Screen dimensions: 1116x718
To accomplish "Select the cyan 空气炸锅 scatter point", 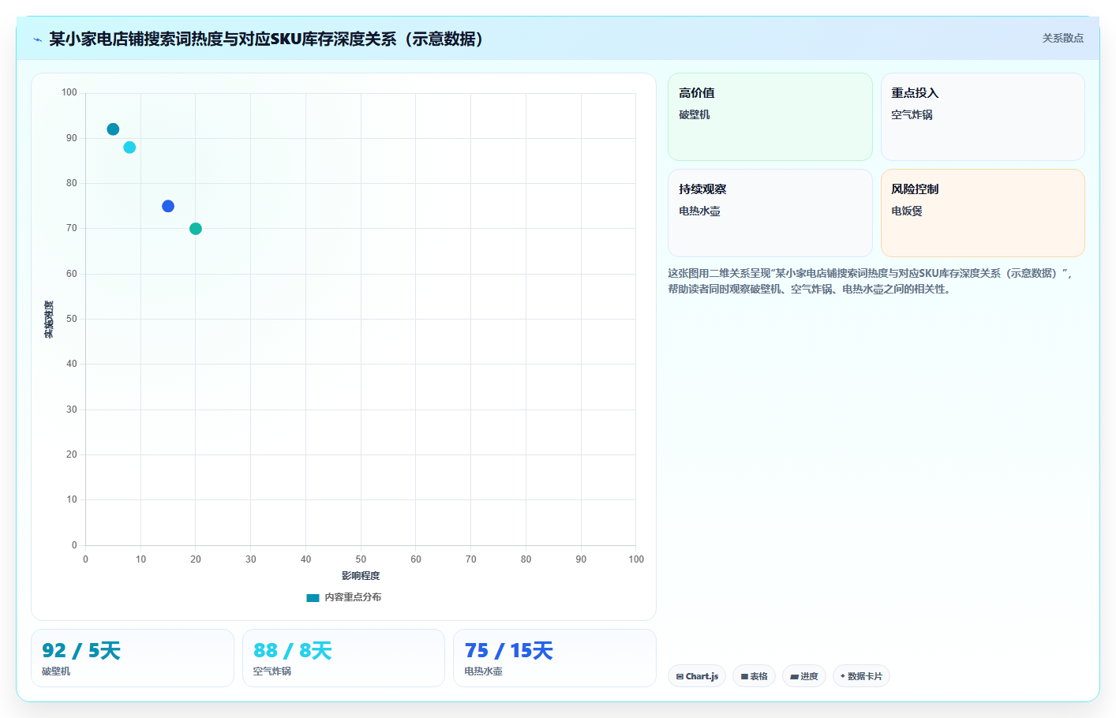I will pos(129,148).
